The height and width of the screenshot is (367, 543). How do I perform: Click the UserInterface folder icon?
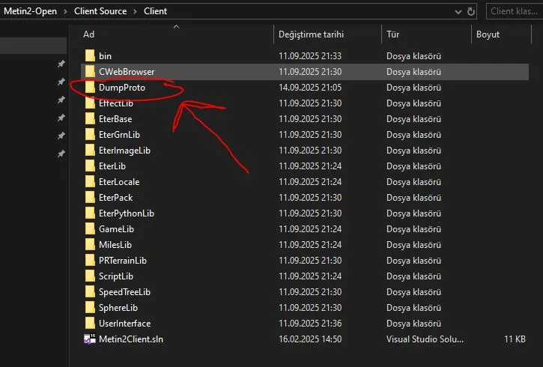pyautogui.click(x=90, y=324)
